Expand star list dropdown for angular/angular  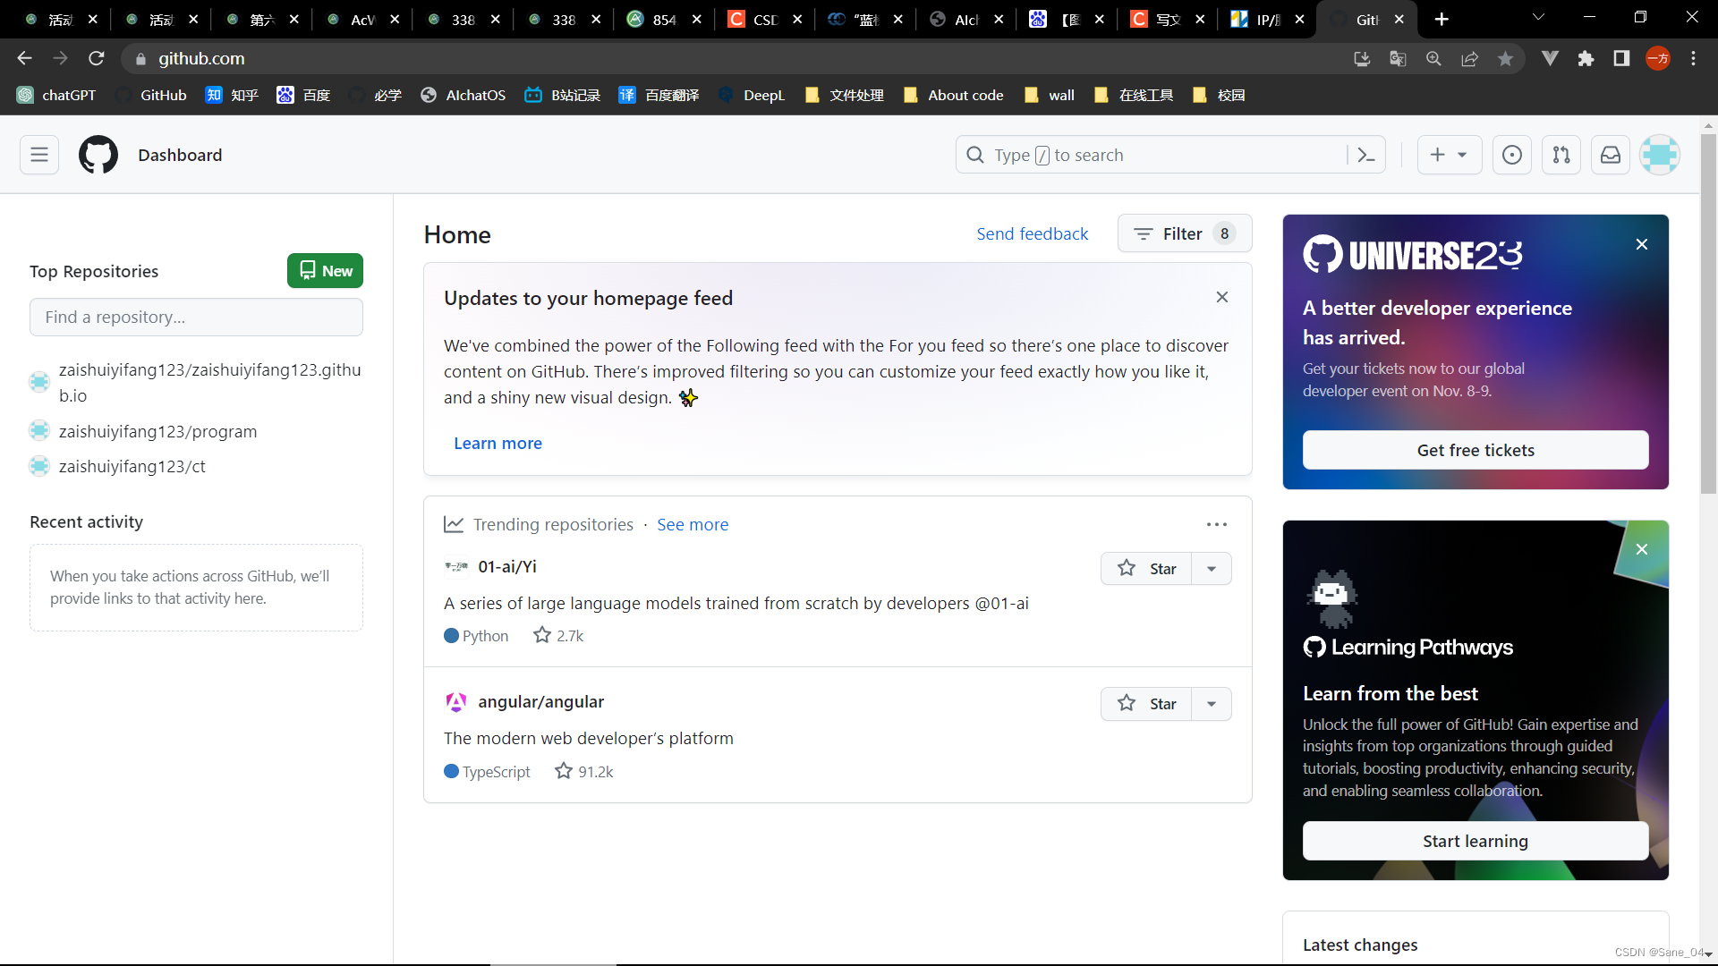(1212, 704)
